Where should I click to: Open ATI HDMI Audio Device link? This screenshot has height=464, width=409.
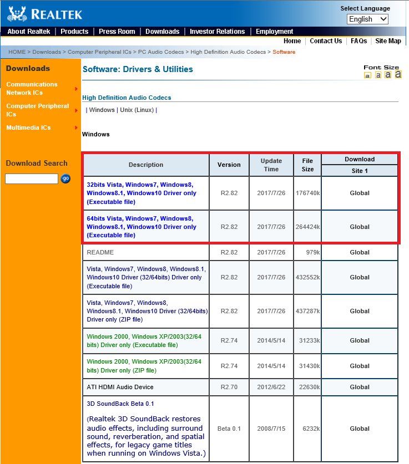tap(120, 387)
